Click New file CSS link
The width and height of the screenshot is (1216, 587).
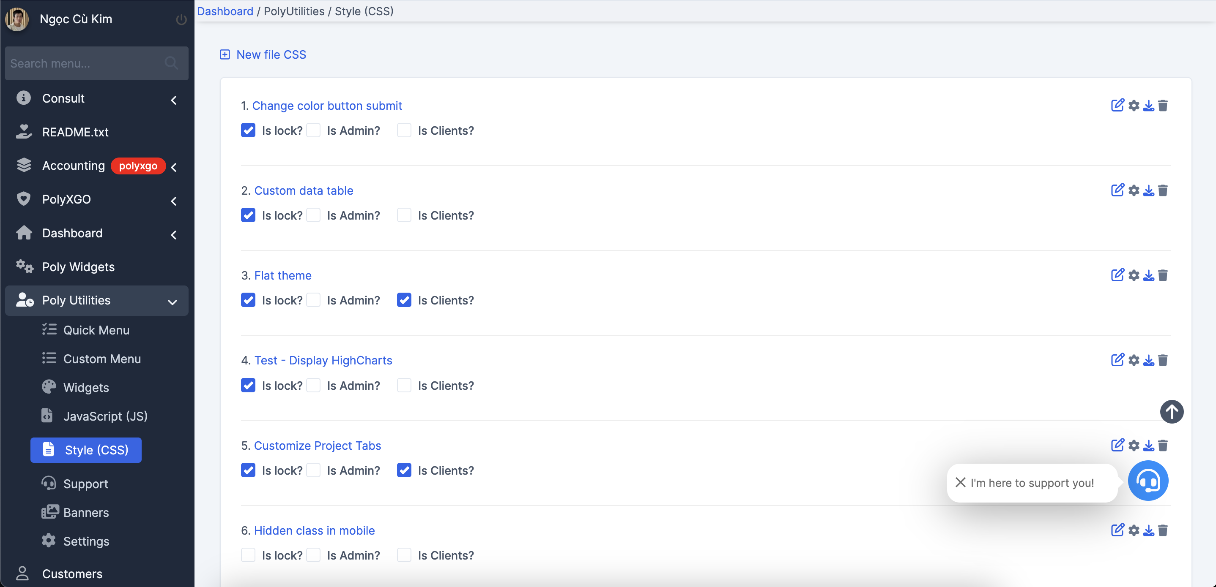point(271,55)
